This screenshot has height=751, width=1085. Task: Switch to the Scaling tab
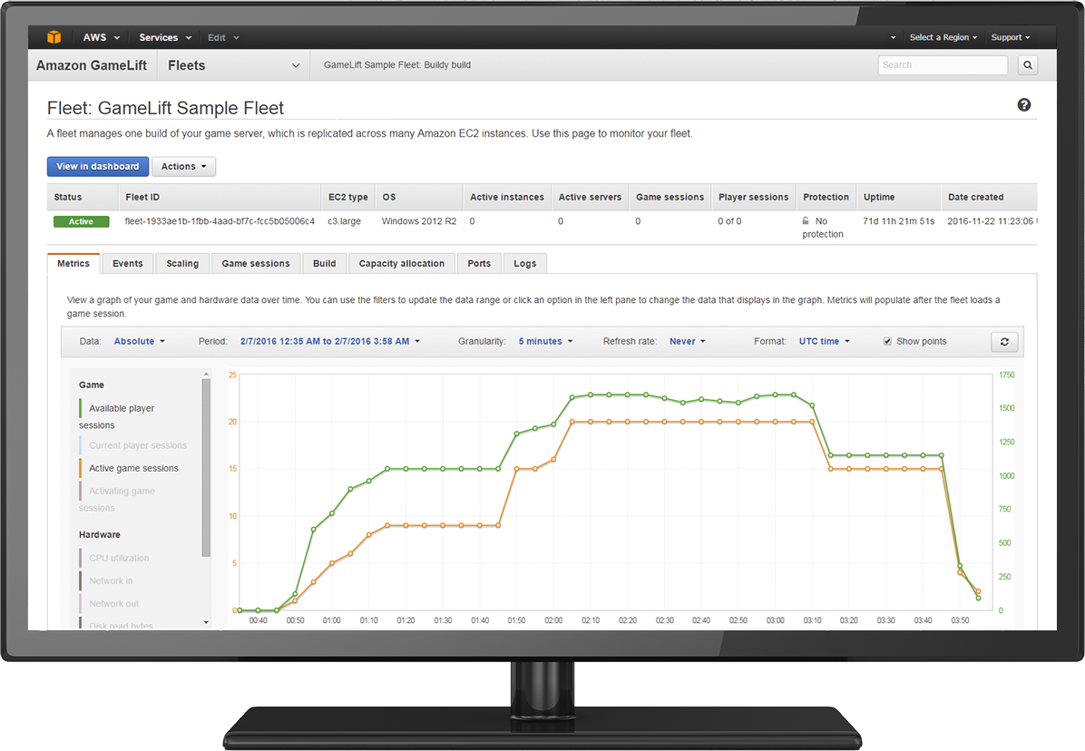[182, 263]
